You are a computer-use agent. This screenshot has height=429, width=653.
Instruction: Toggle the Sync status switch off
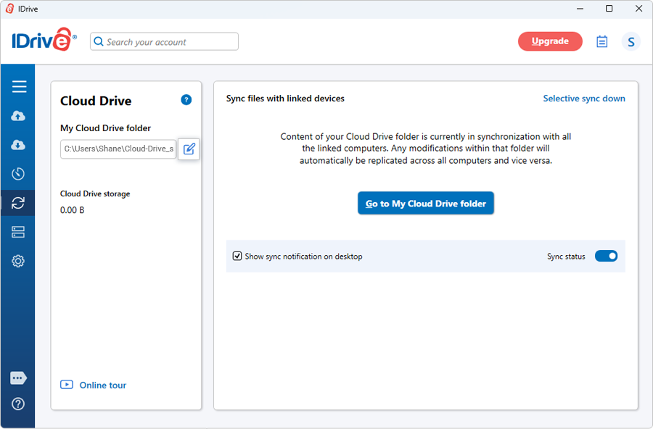point(606,256)
